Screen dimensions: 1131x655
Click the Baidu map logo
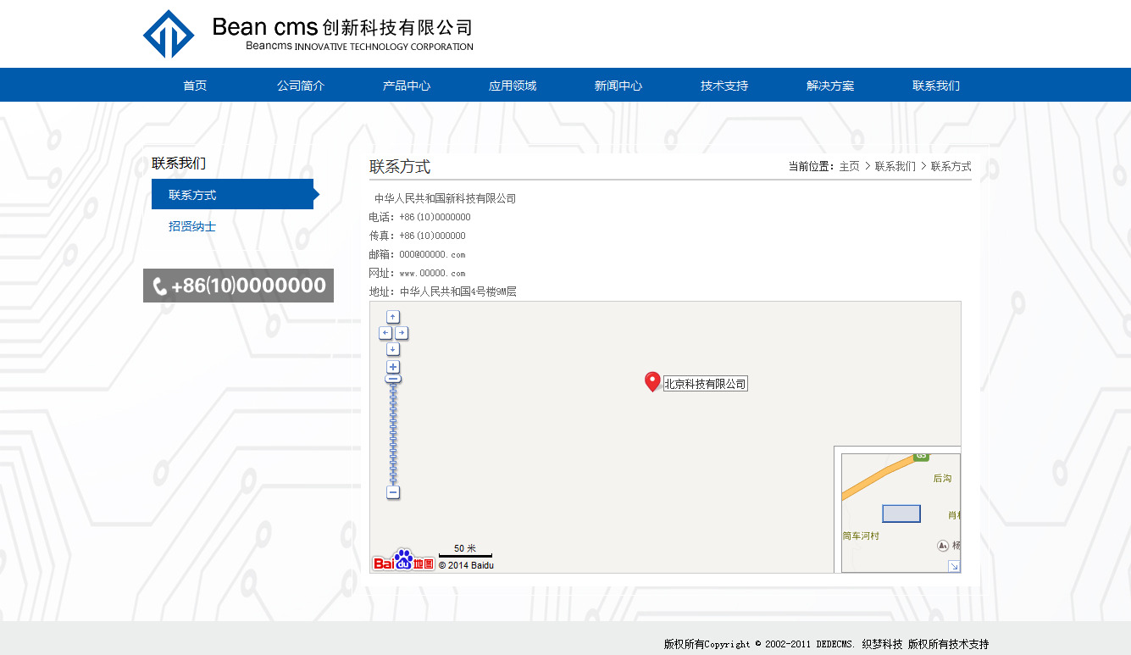404,561
